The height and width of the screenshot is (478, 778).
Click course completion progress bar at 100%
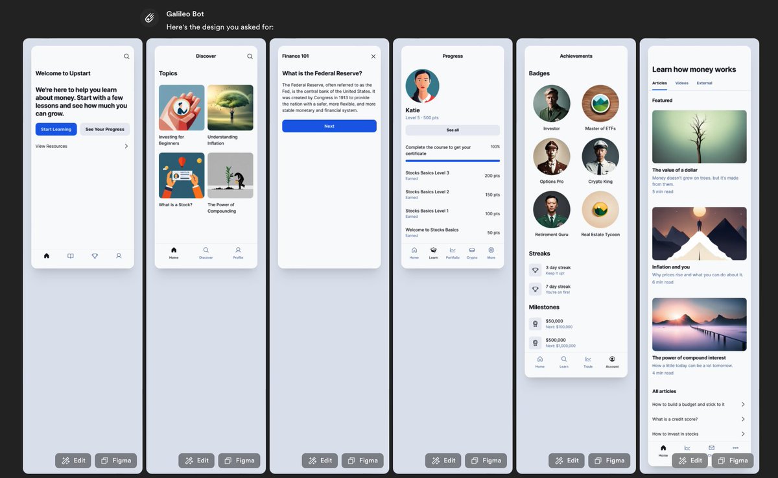point(453,160)
